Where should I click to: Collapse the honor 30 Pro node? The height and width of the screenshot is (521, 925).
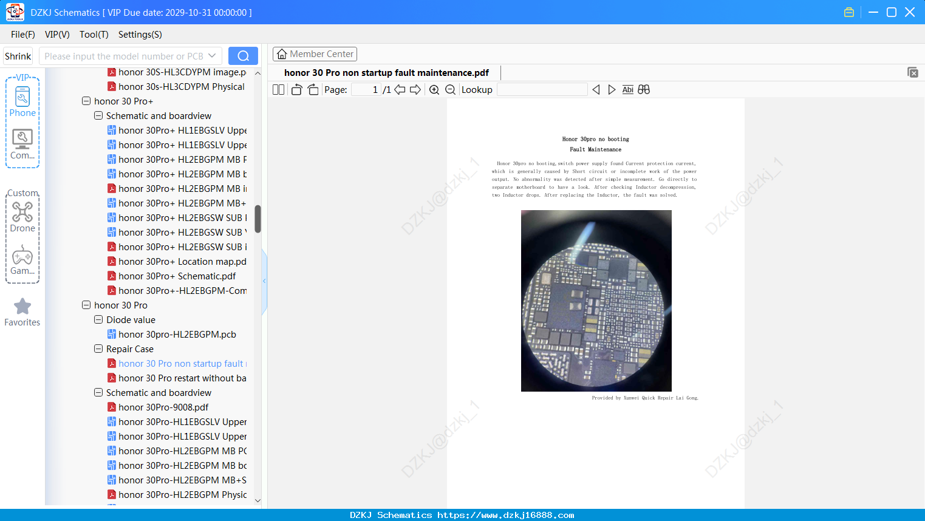(86, 305)
